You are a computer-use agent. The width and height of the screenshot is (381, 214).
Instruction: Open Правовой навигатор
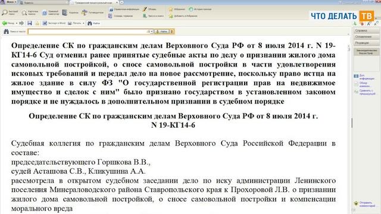51,12
